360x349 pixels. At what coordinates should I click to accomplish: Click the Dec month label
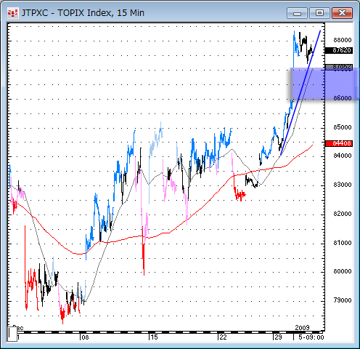(x=18, y=328)
